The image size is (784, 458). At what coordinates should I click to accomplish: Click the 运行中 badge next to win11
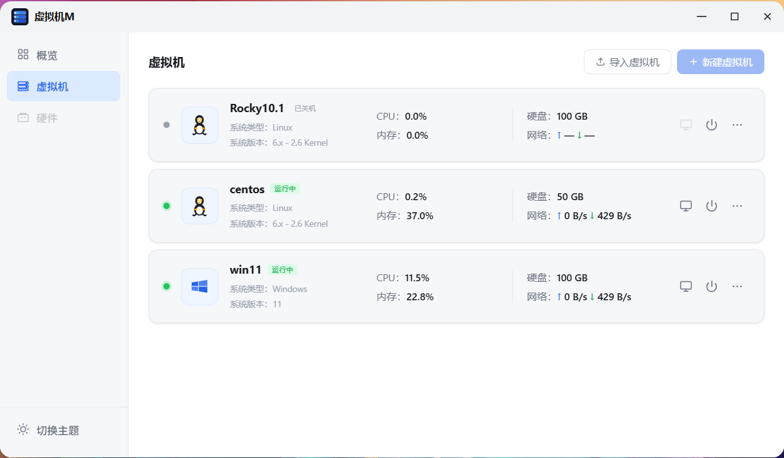pos(282,270)
